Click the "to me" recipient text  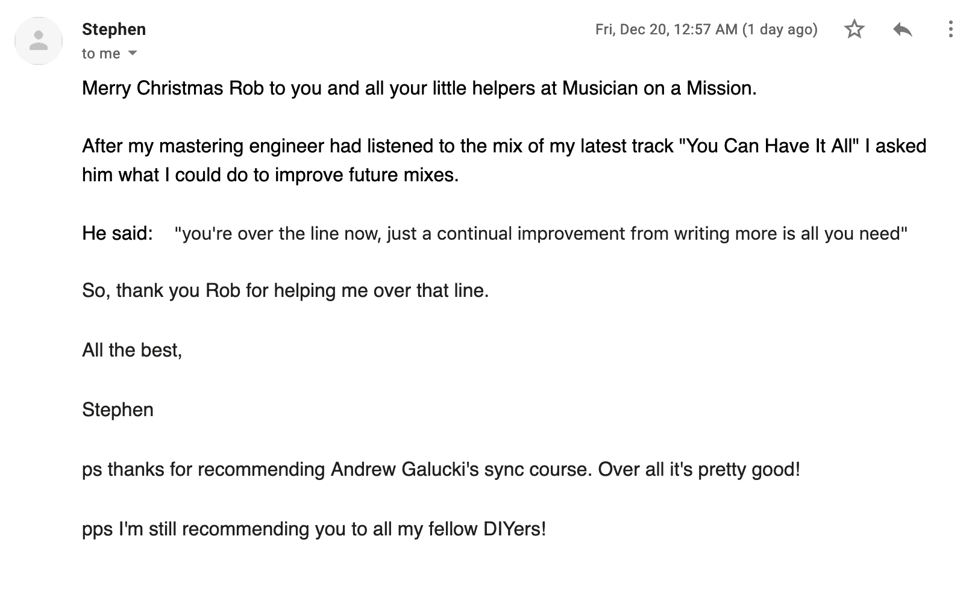click(101, 54)
